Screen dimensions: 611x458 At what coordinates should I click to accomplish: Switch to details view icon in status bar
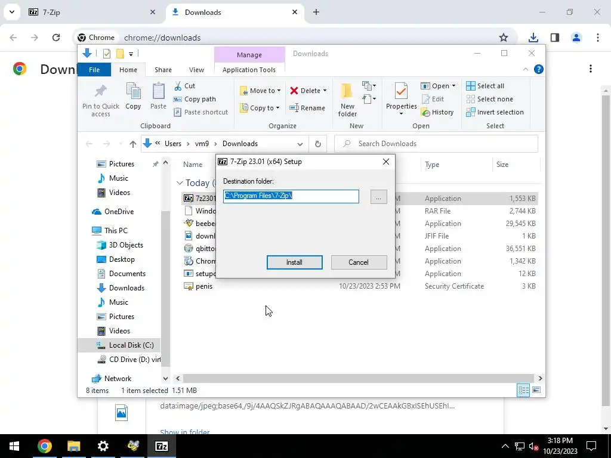[523, 390]
